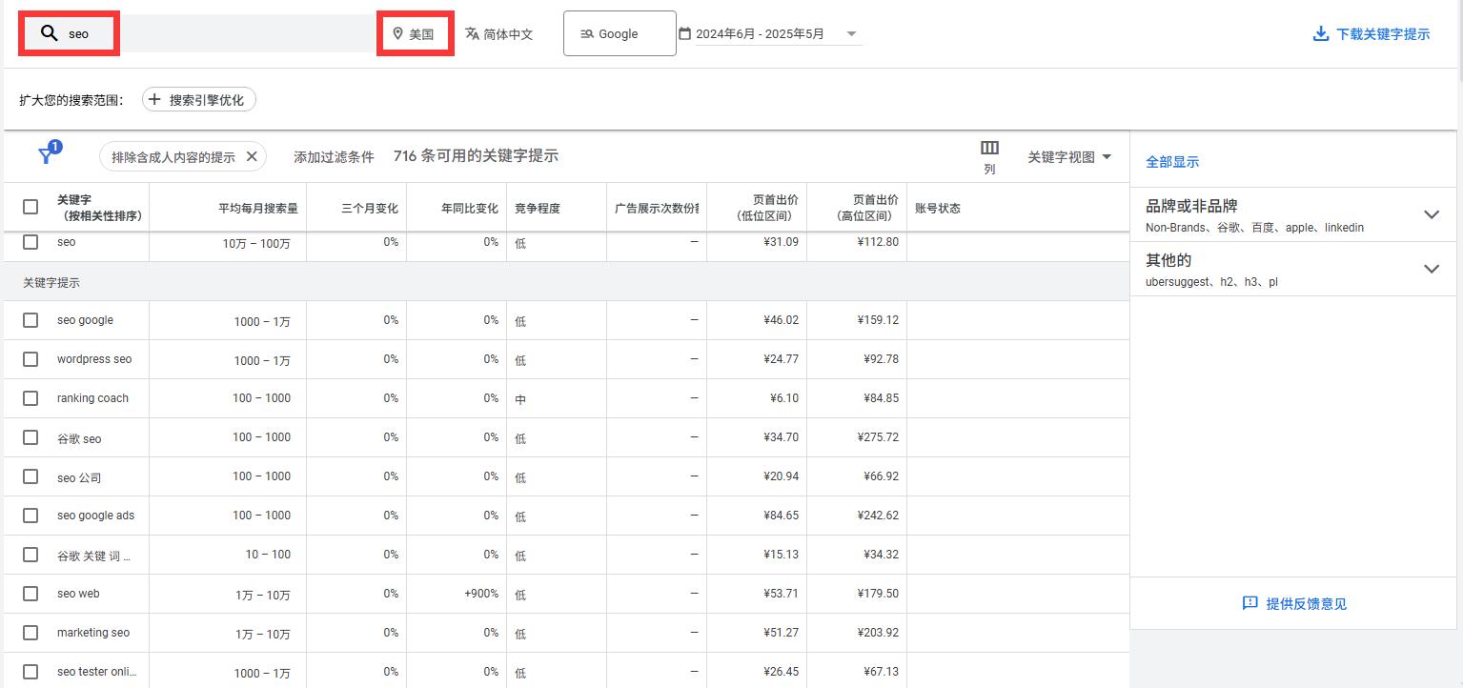The image size is (1463, 688).
Task: Tick the checkbox beside wordpress seo
Action: coord(30,359)
